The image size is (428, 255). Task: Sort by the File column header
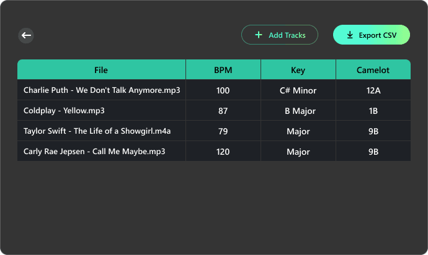pyautogui.click(x=101, y=70)
